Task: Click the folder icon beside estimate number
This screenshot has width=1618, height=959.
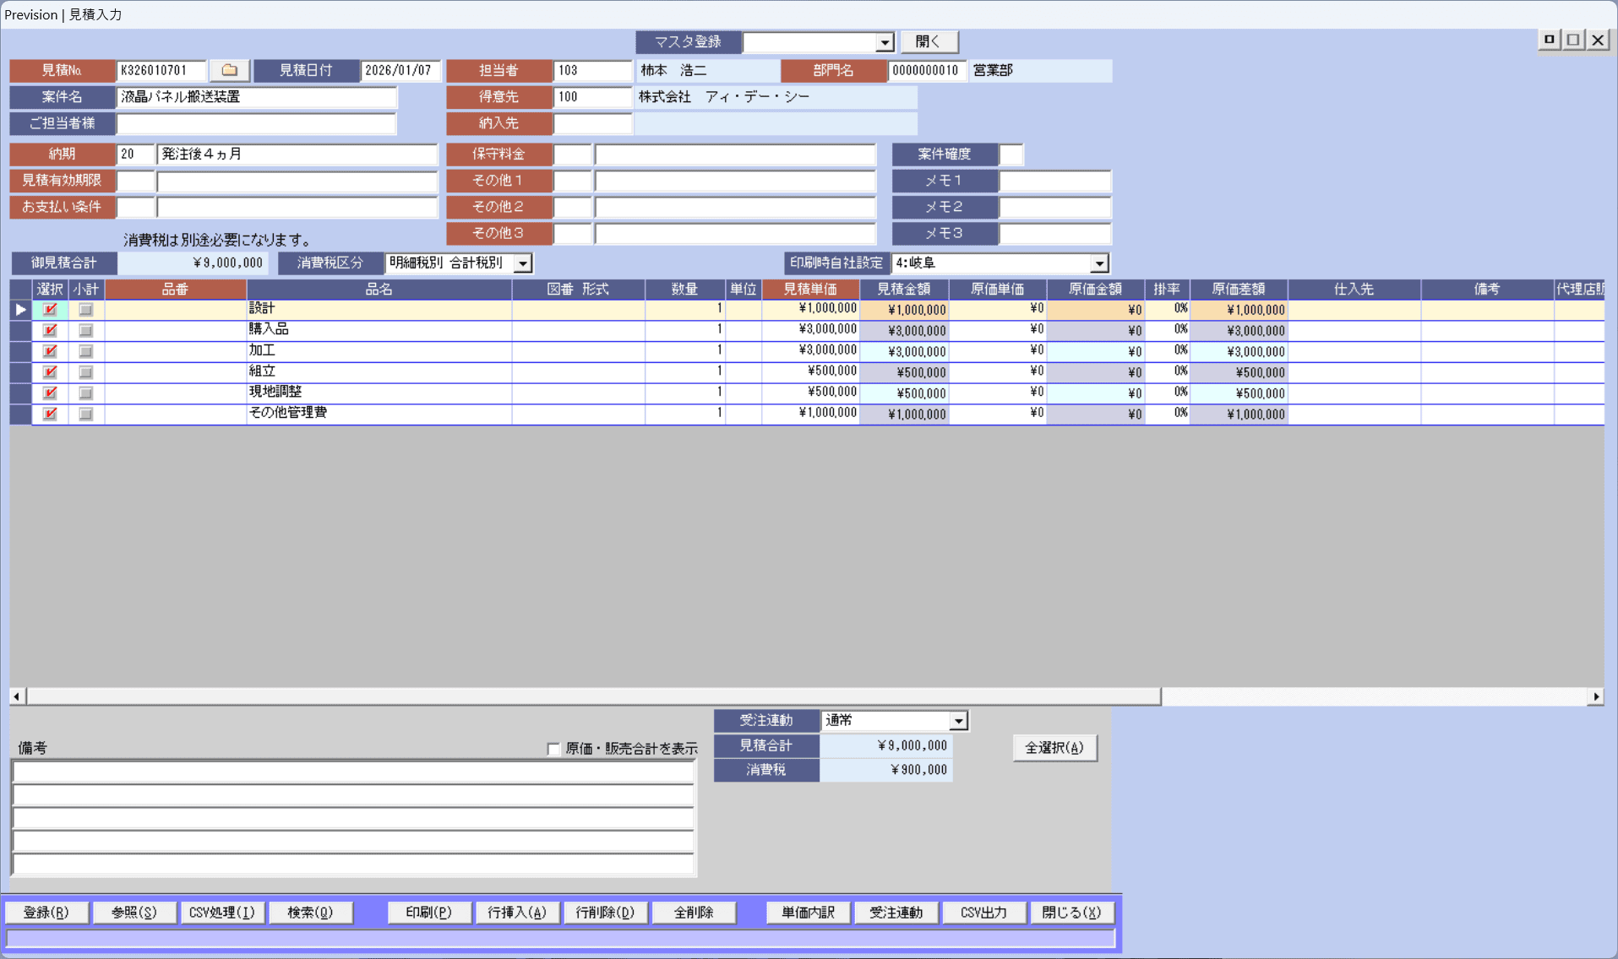Action: [x=229, y=71]
